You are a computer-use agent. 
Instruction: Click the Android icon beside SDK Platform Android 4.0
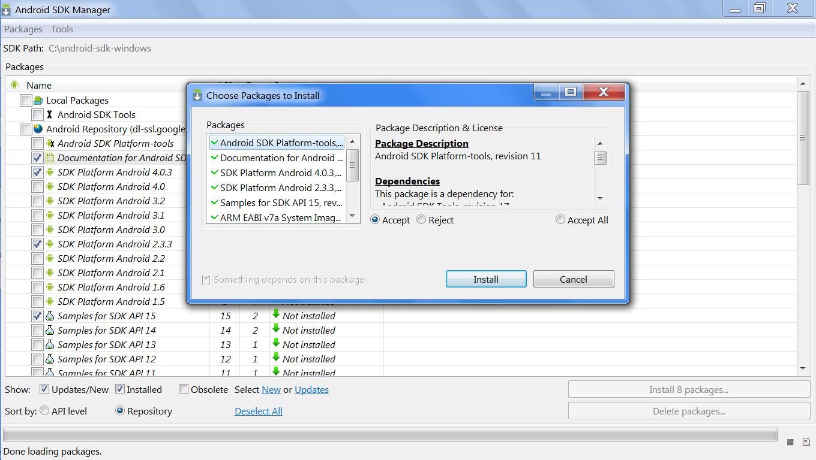50,187
